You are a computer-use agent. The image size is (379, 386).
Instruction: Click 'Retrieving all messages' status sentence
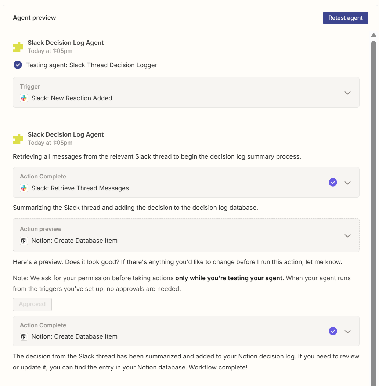[x=157, y=157]
